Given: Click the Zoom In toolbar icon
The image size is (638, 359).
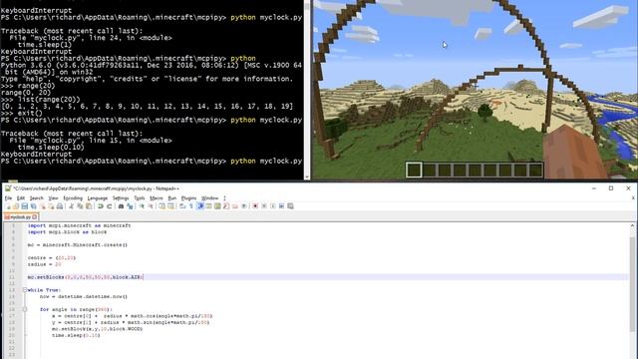Looking at the screenshot, I should point(142,206).
